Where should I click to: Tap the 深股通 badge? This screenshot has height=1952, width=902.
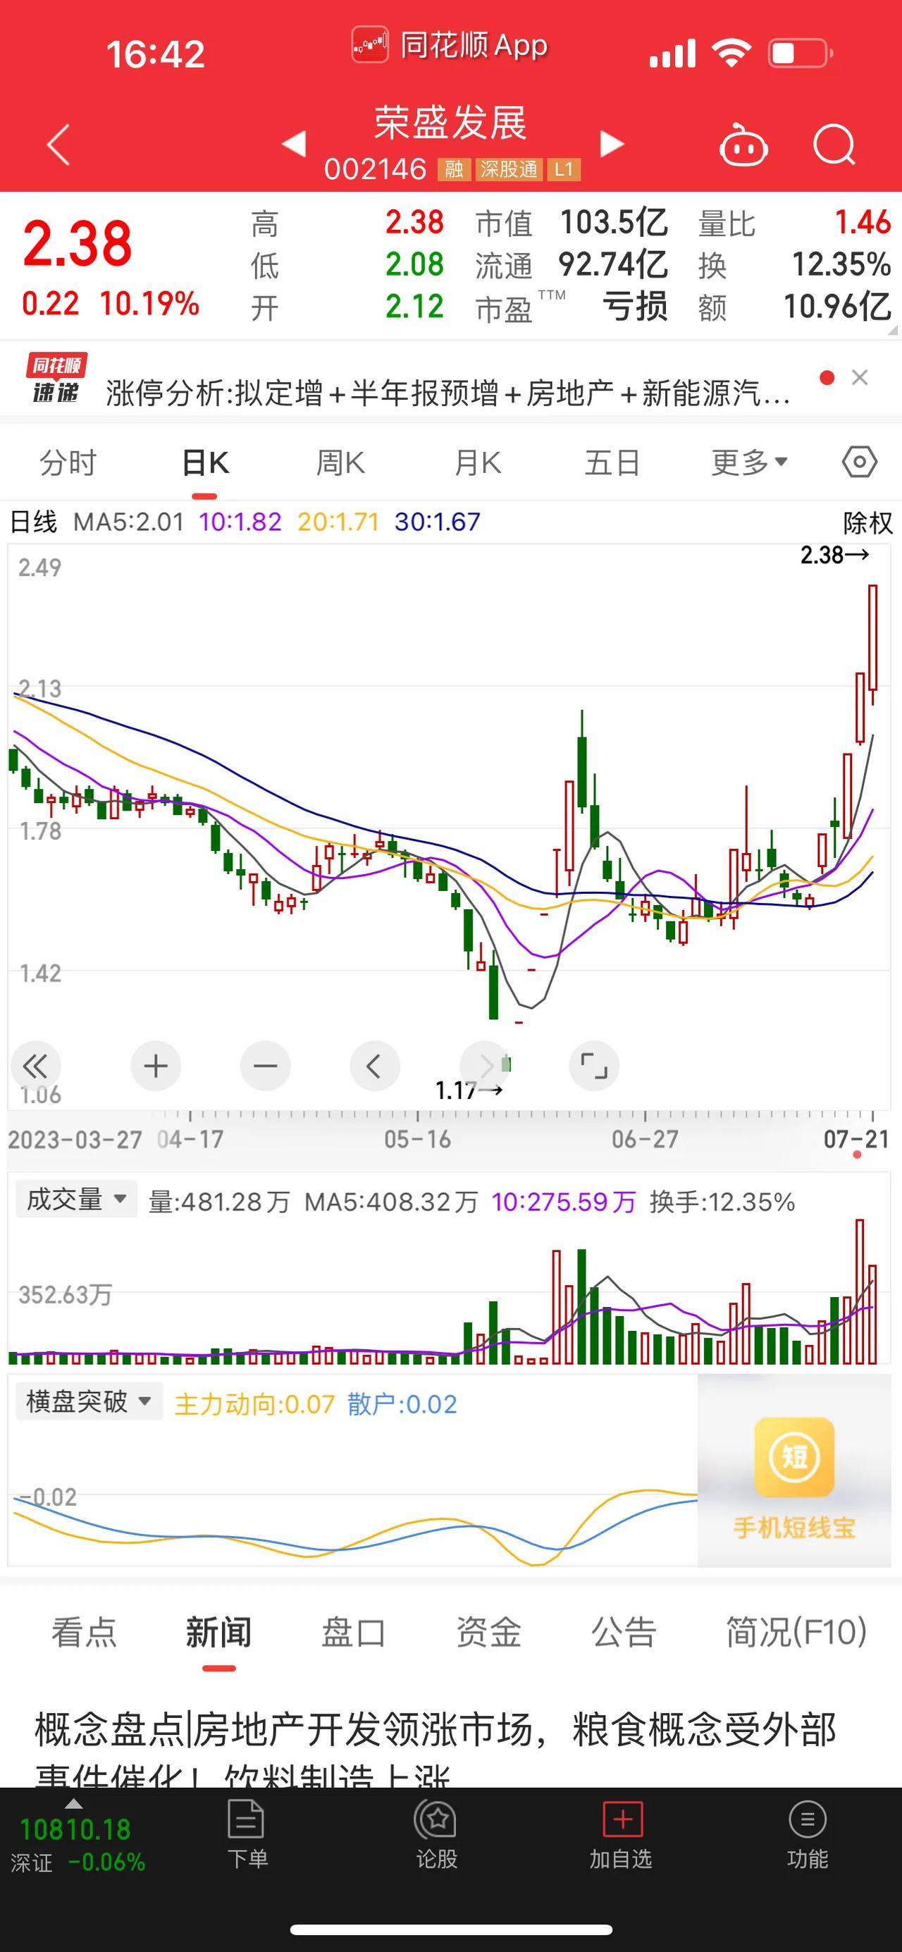tap(509, 170)
